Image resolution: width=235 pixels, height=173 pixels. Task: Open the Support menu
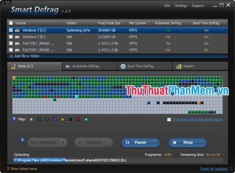pyautogui.click(x=198, y=6)
